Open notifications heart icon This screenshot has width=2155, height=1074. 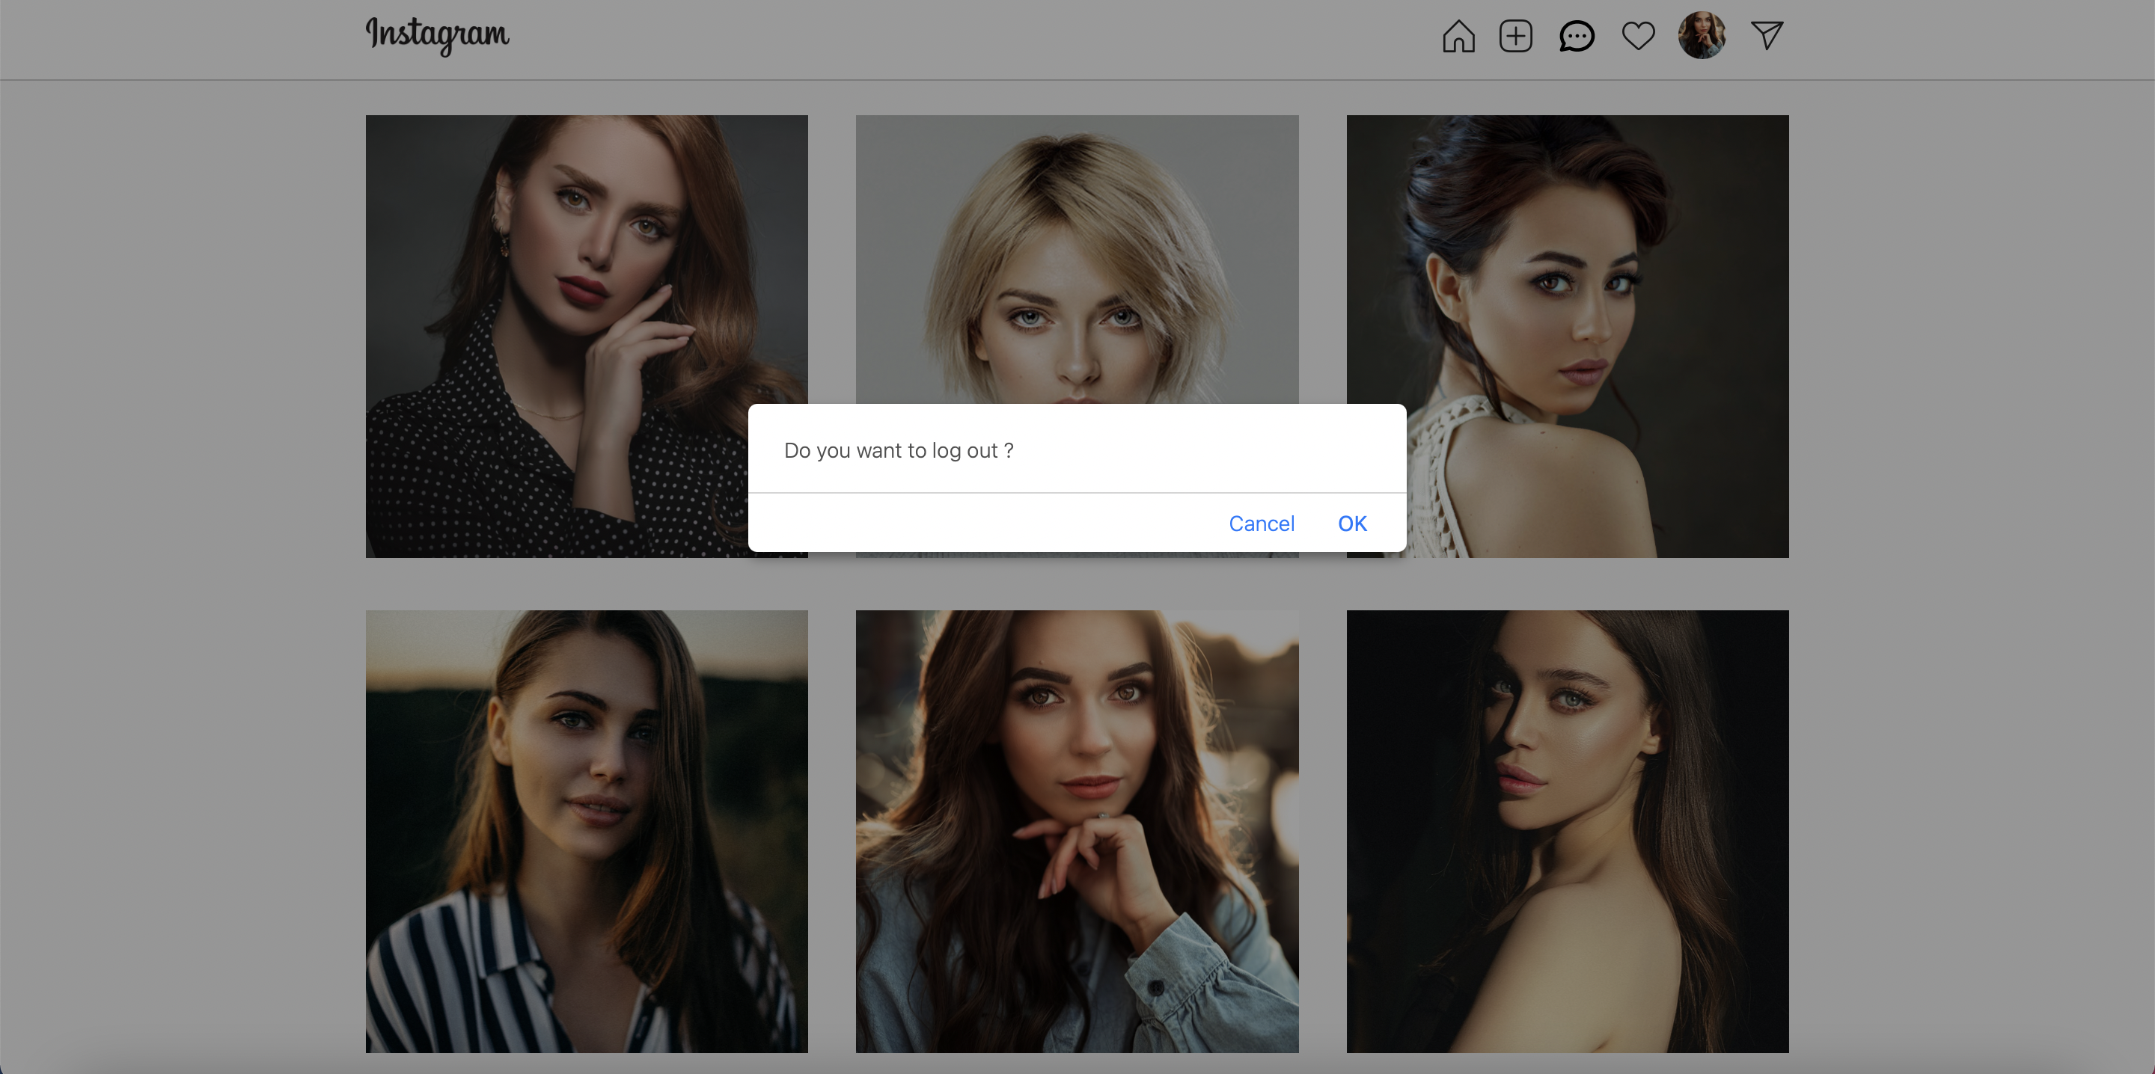[x=1638, y=36]
